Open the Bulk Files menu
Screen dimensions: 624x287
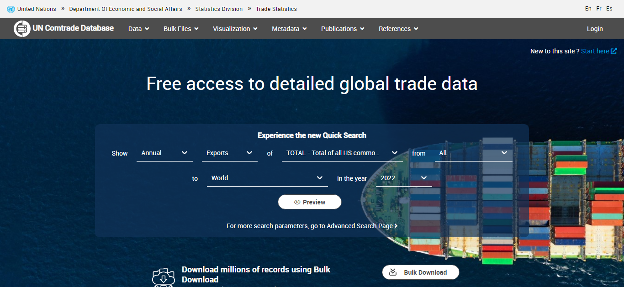[x=181, y=29]
